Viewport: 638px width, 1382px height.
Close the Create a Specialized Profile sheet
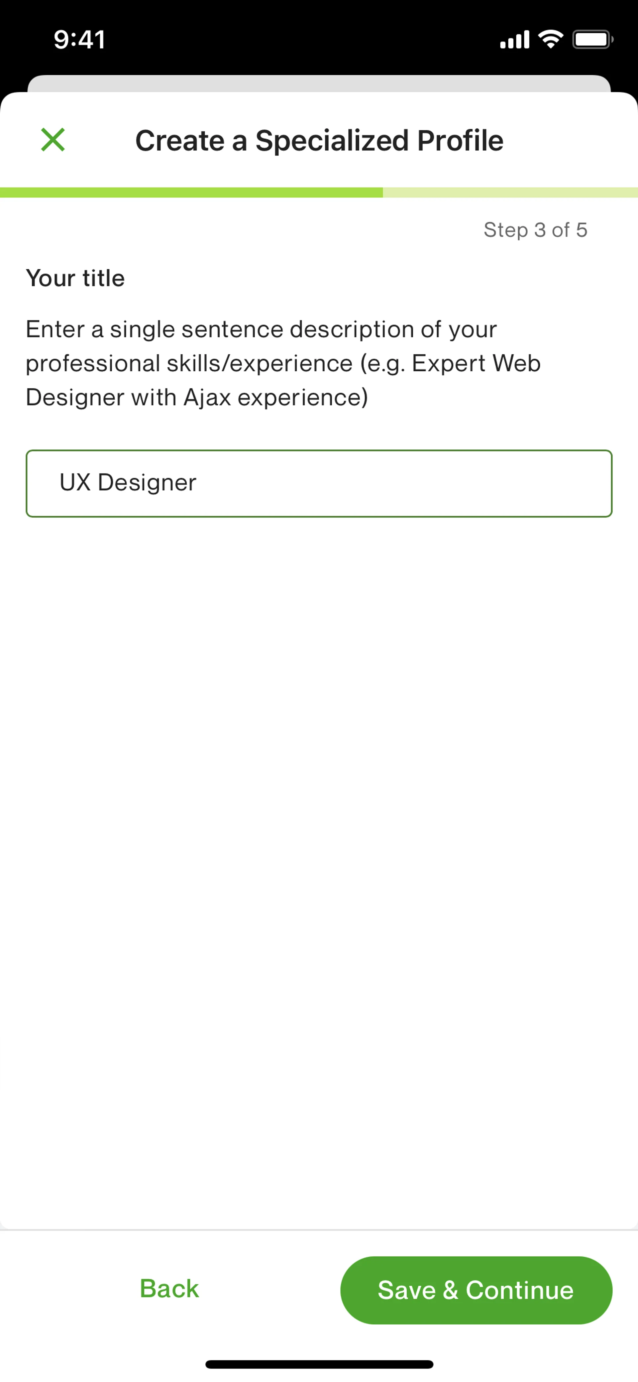53,140
